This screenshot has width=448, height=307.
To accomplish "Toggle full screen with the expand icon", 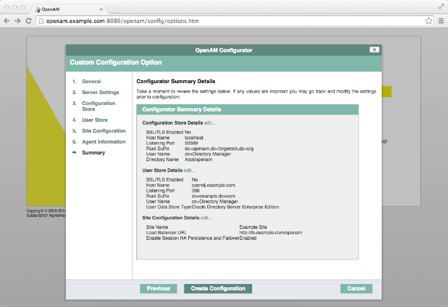I will [441, 7].
